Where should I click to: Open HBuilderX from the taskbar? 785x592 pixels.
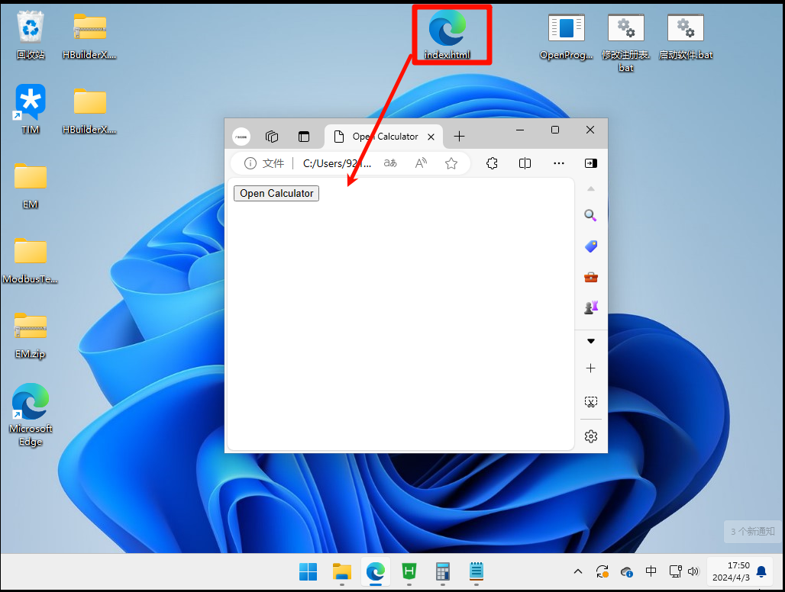[x=409, y=571]
